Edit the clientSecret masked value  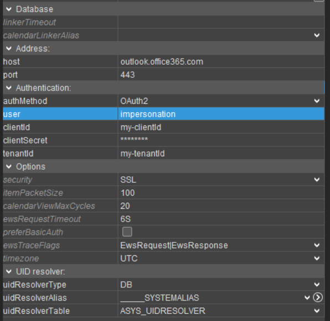pyautogui.click(x=221, y=140)
